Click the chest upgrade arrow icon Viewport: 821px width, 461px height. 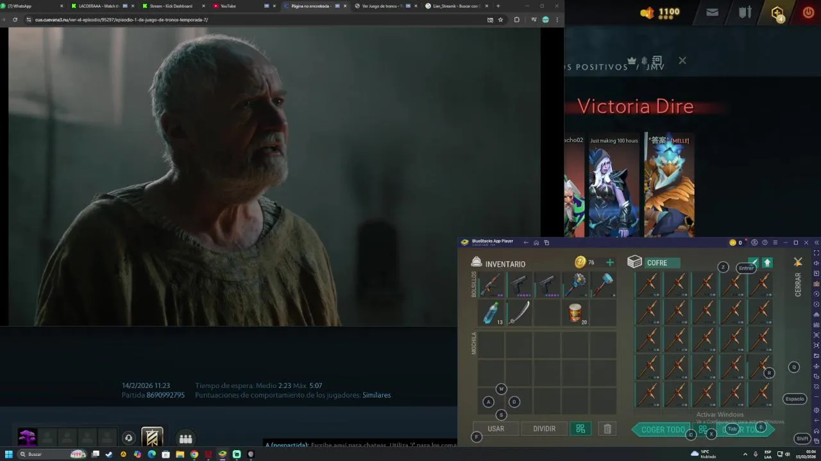coord(767,263)
